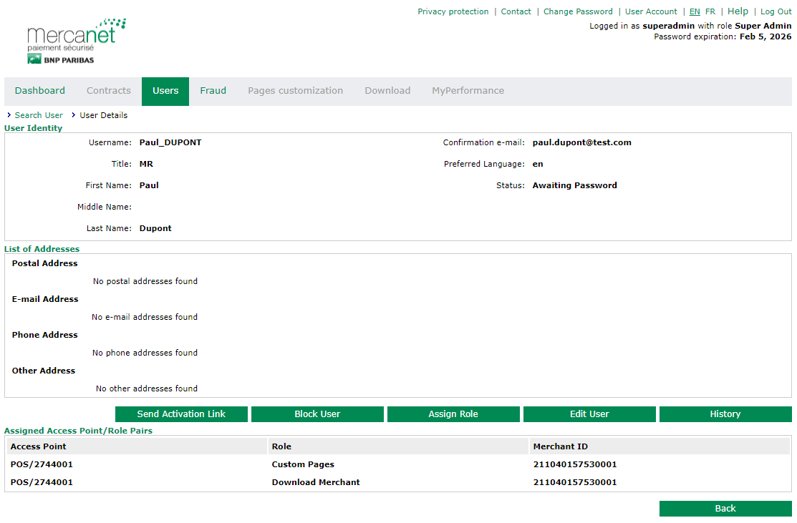Viewport: 797px width, 523px height.
Task: Select the EN language link
Action: pyautogui.click(x=695, y=11)
